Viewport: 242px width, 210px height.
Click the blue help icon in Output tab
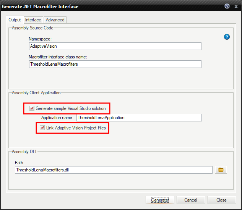[227, 37]
